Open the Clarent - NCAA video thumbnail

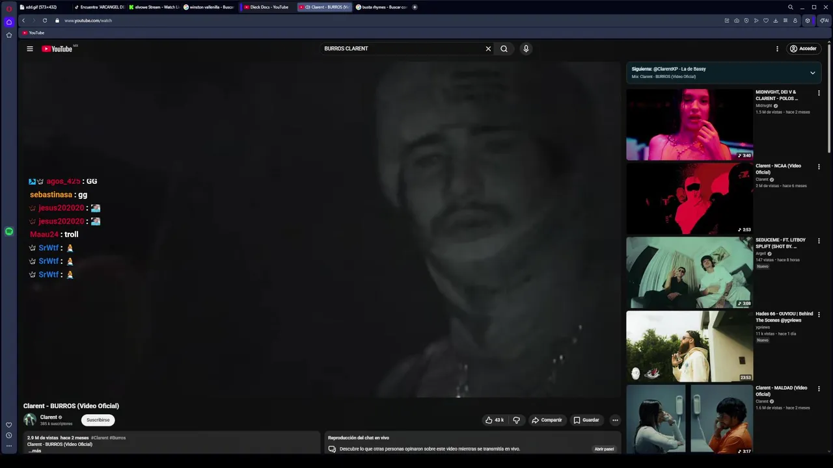[x=689, y=198]
